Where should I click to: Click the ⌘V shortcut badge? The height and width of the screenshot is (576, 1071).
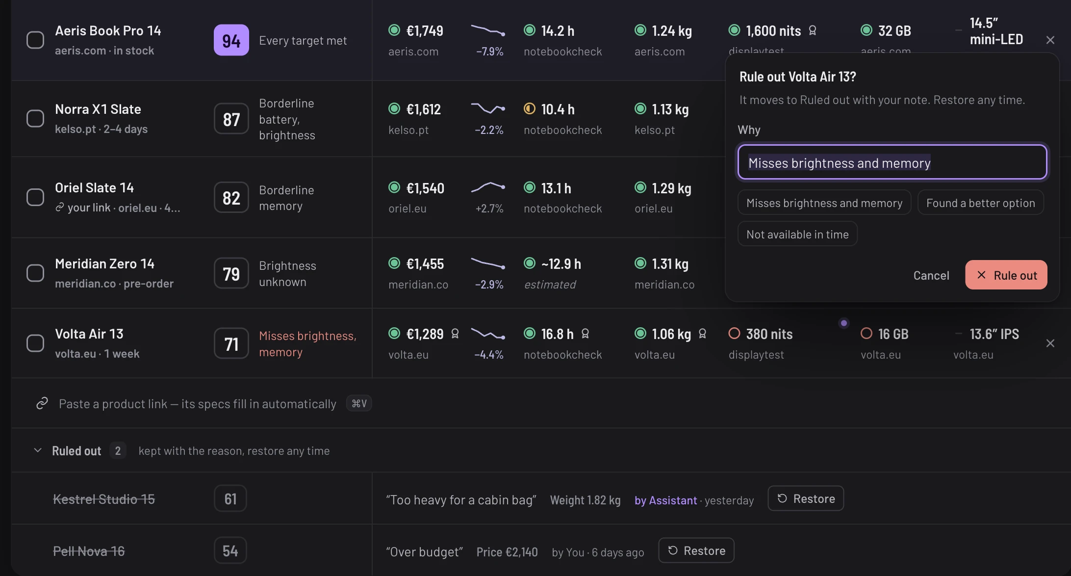[359, 403]
